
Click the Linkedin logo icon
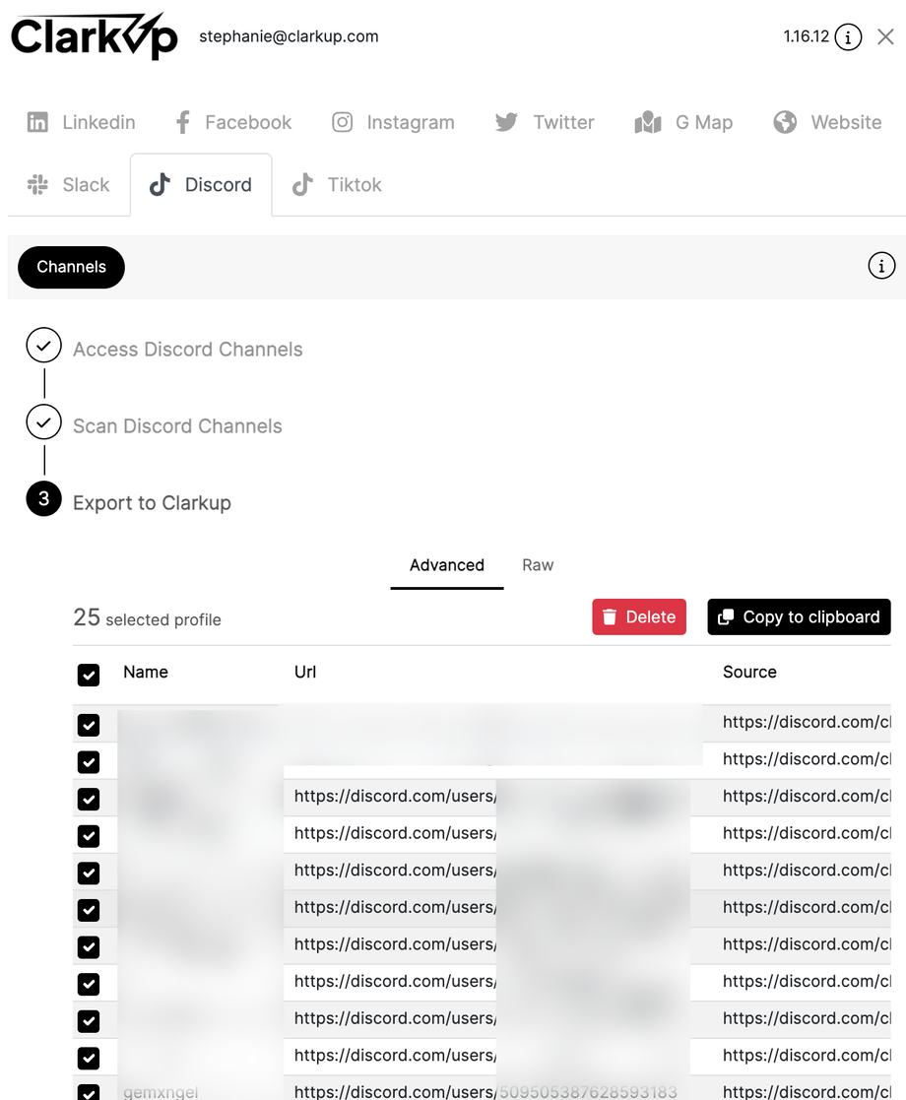point(37,122)
